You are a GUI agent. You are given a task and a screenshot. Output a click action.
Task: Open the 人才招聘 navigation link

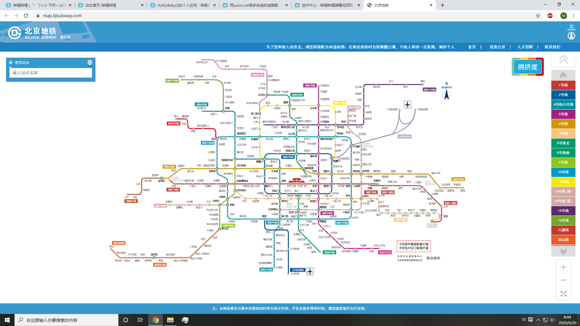(525, 47)
